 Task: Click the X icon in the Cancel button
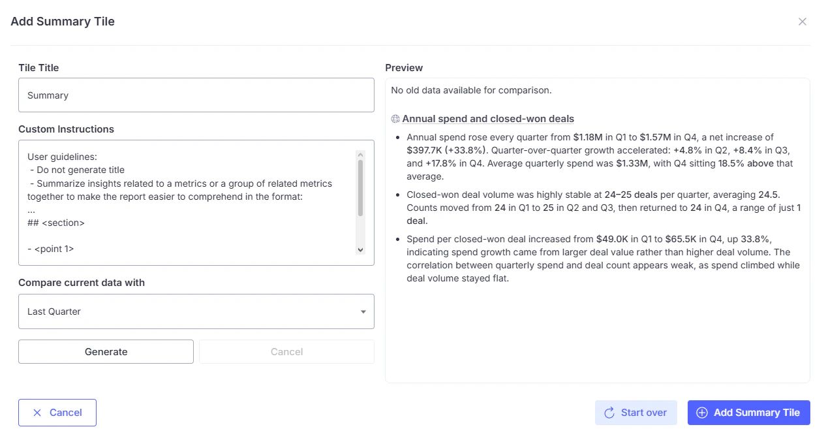(x=37, y=413)
